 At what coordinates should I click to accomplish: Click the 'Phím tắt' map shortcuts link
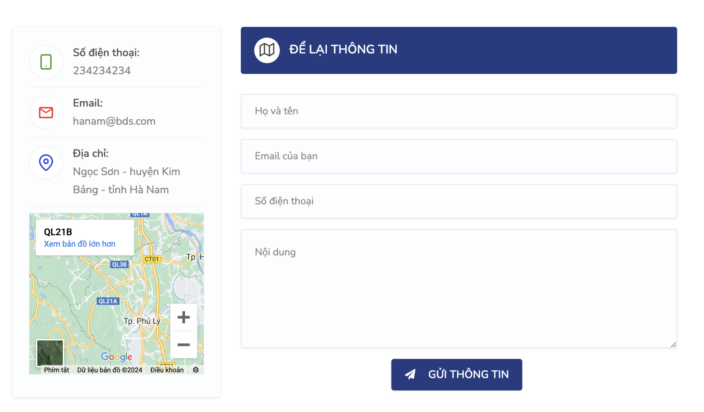tap(56, 370)
